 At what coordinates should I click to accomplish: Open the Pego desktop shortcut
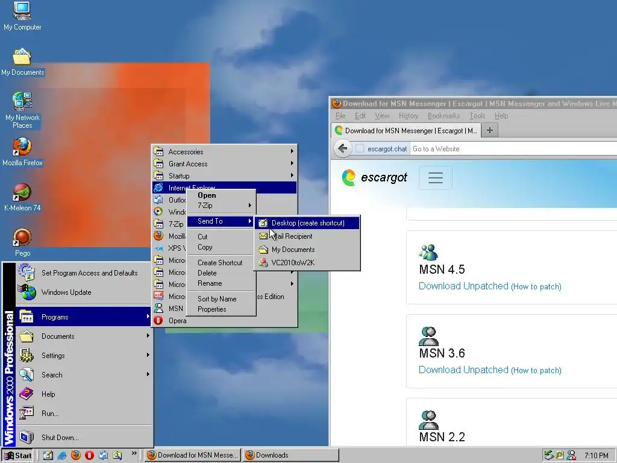tap(22, 242)
